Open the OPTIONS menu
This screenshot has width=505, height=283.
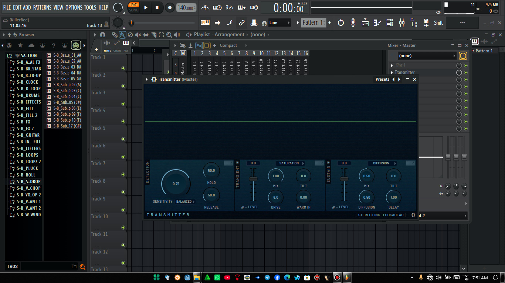(x=74, y=7)
